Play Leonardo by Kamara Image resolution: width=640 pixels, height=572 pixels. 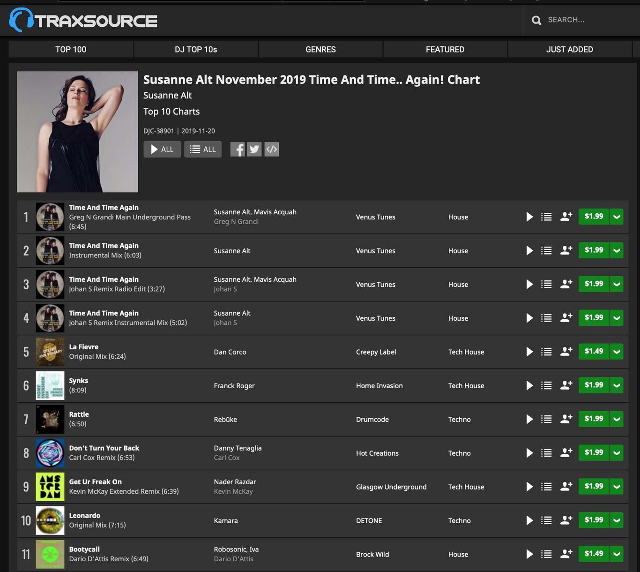point(529,520)
